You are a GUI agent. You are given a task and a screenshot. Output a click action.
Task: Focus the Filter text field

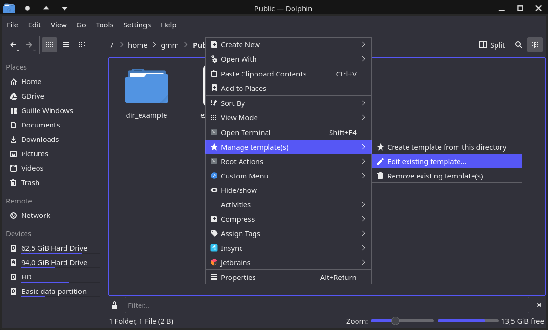326,305
